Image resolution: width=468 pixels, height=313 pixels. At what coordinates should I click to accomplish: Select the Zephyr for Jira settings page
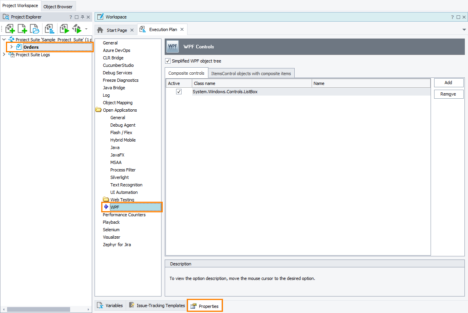pos(117,244)
